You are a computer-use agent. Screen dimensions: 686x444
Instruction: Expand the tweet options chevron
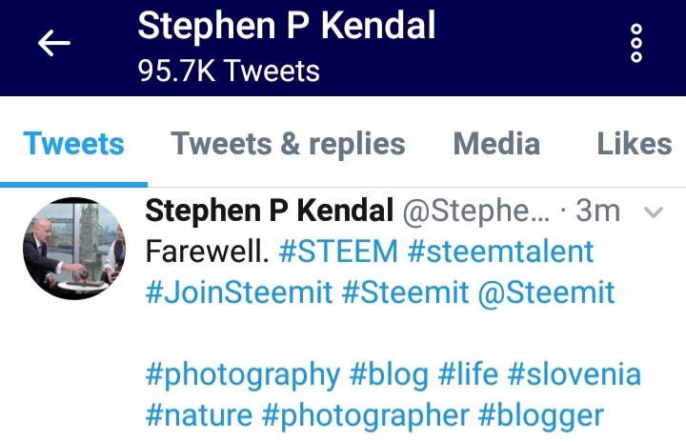[x=654, y=212]
